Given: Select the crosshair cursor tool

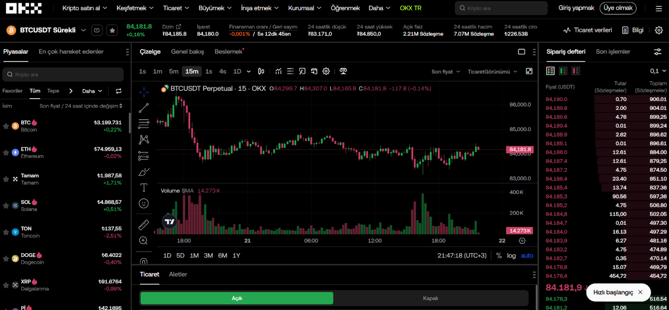Looking at the screenshot, I should point(143,91).
